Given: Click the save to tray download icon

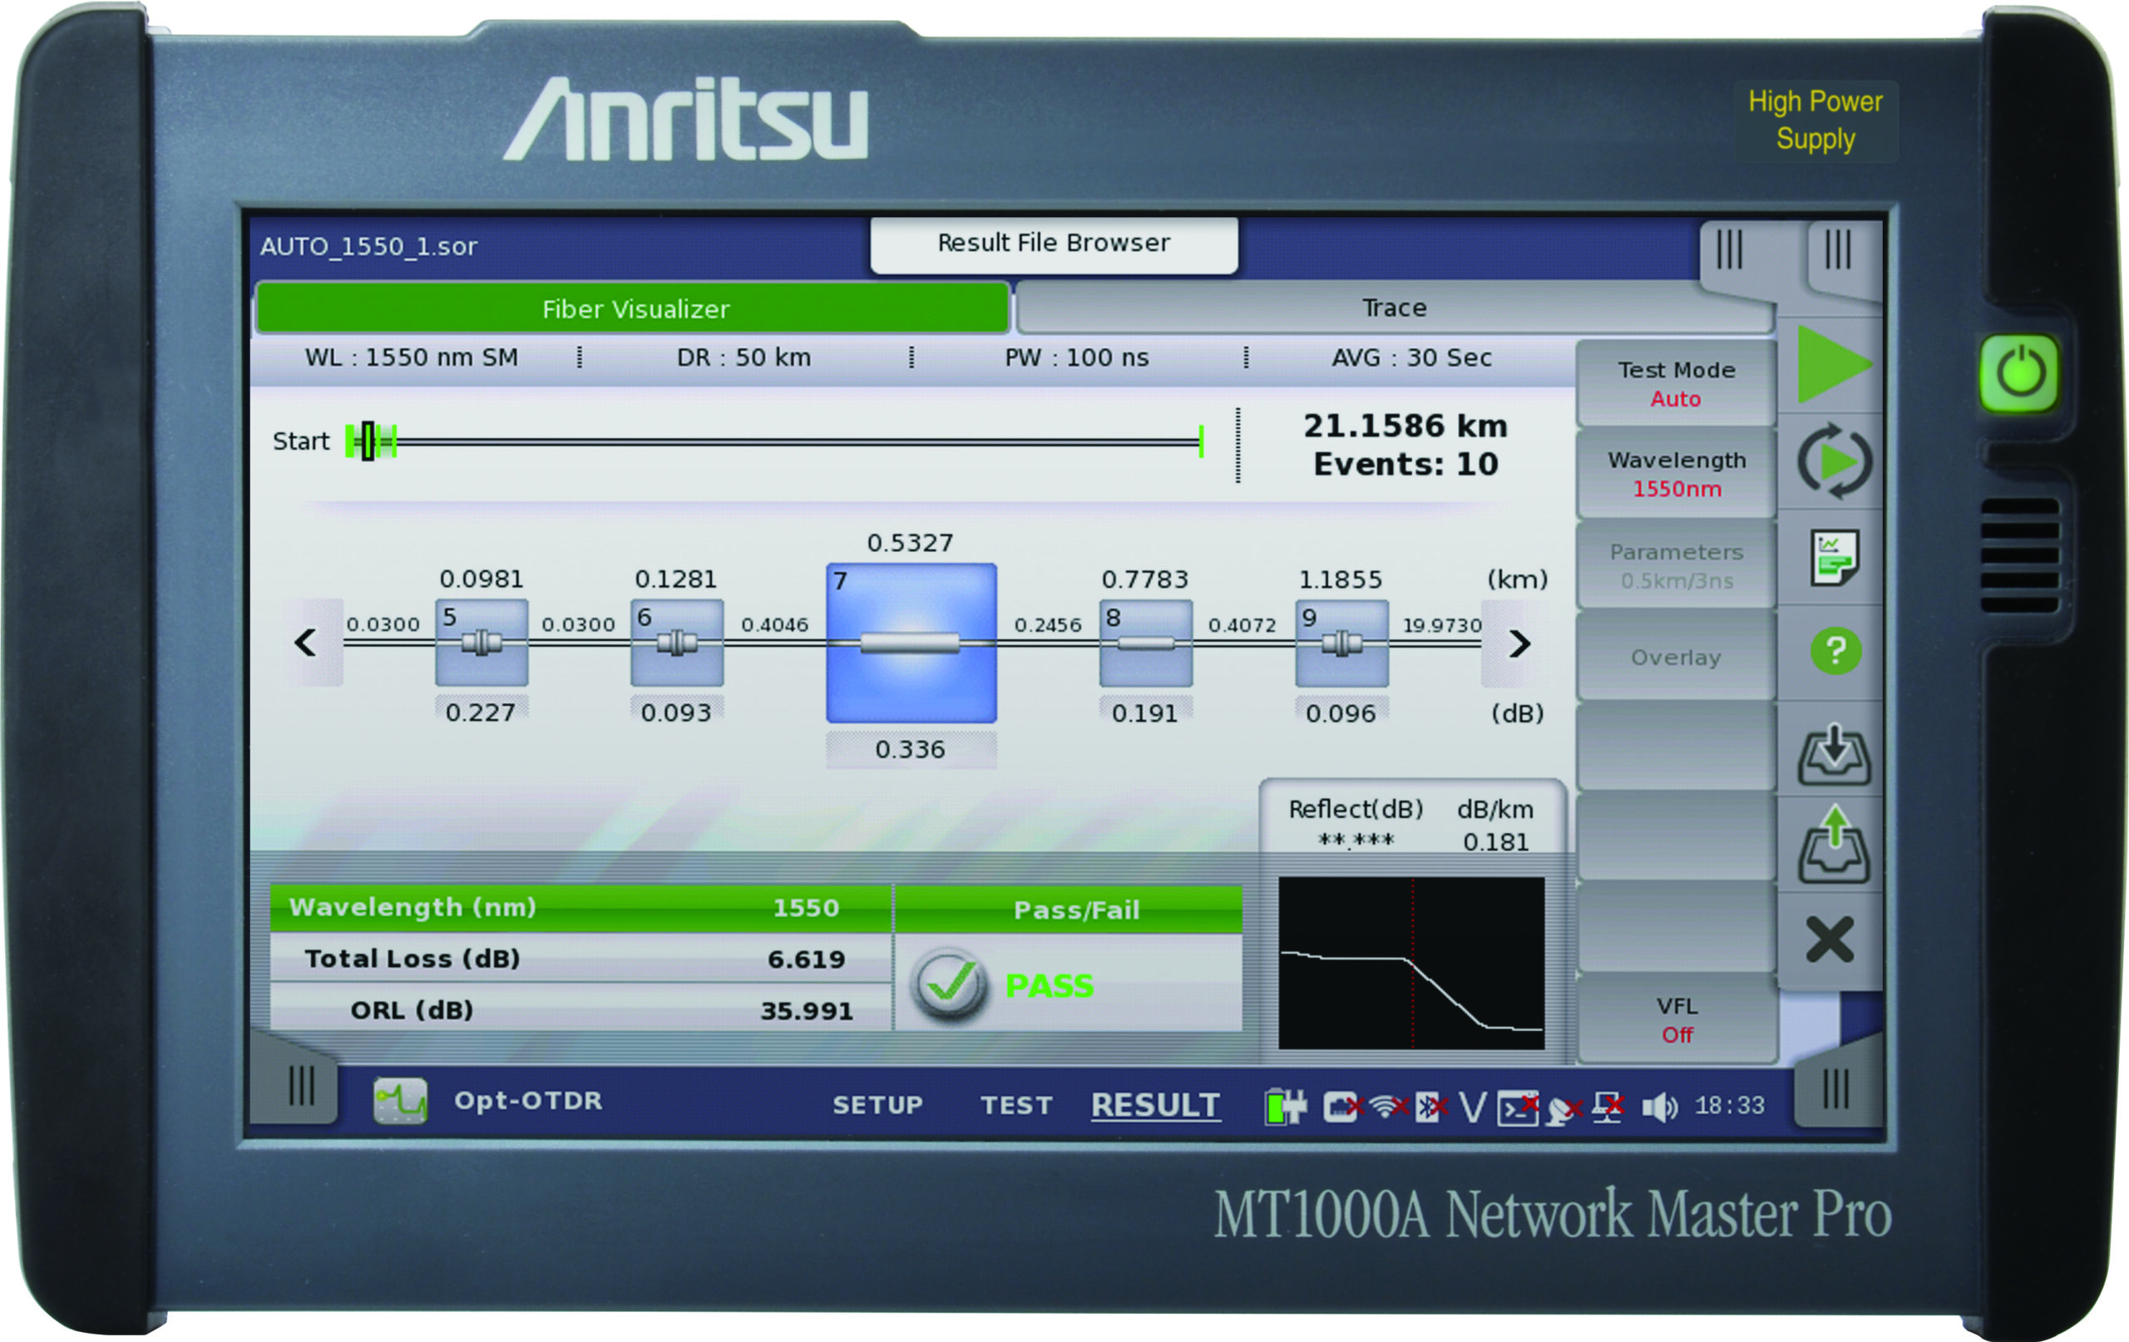Looking at the screenshot, I should coord(1834,756).
